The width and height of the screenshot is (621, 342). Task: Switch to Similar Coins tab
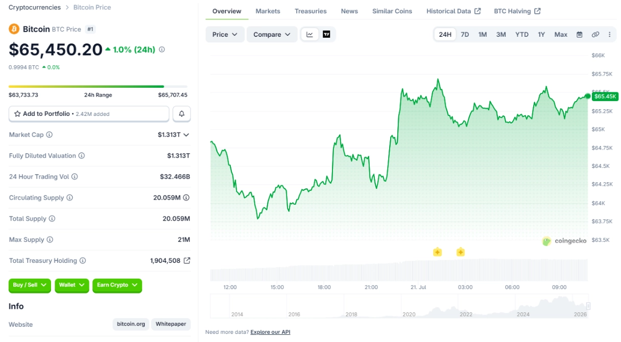pos(392,11)
